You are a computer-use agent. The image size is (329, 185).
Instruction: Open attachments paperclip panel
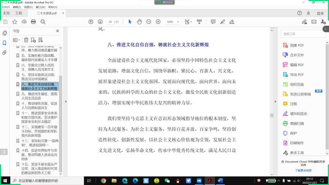(5, 53)
